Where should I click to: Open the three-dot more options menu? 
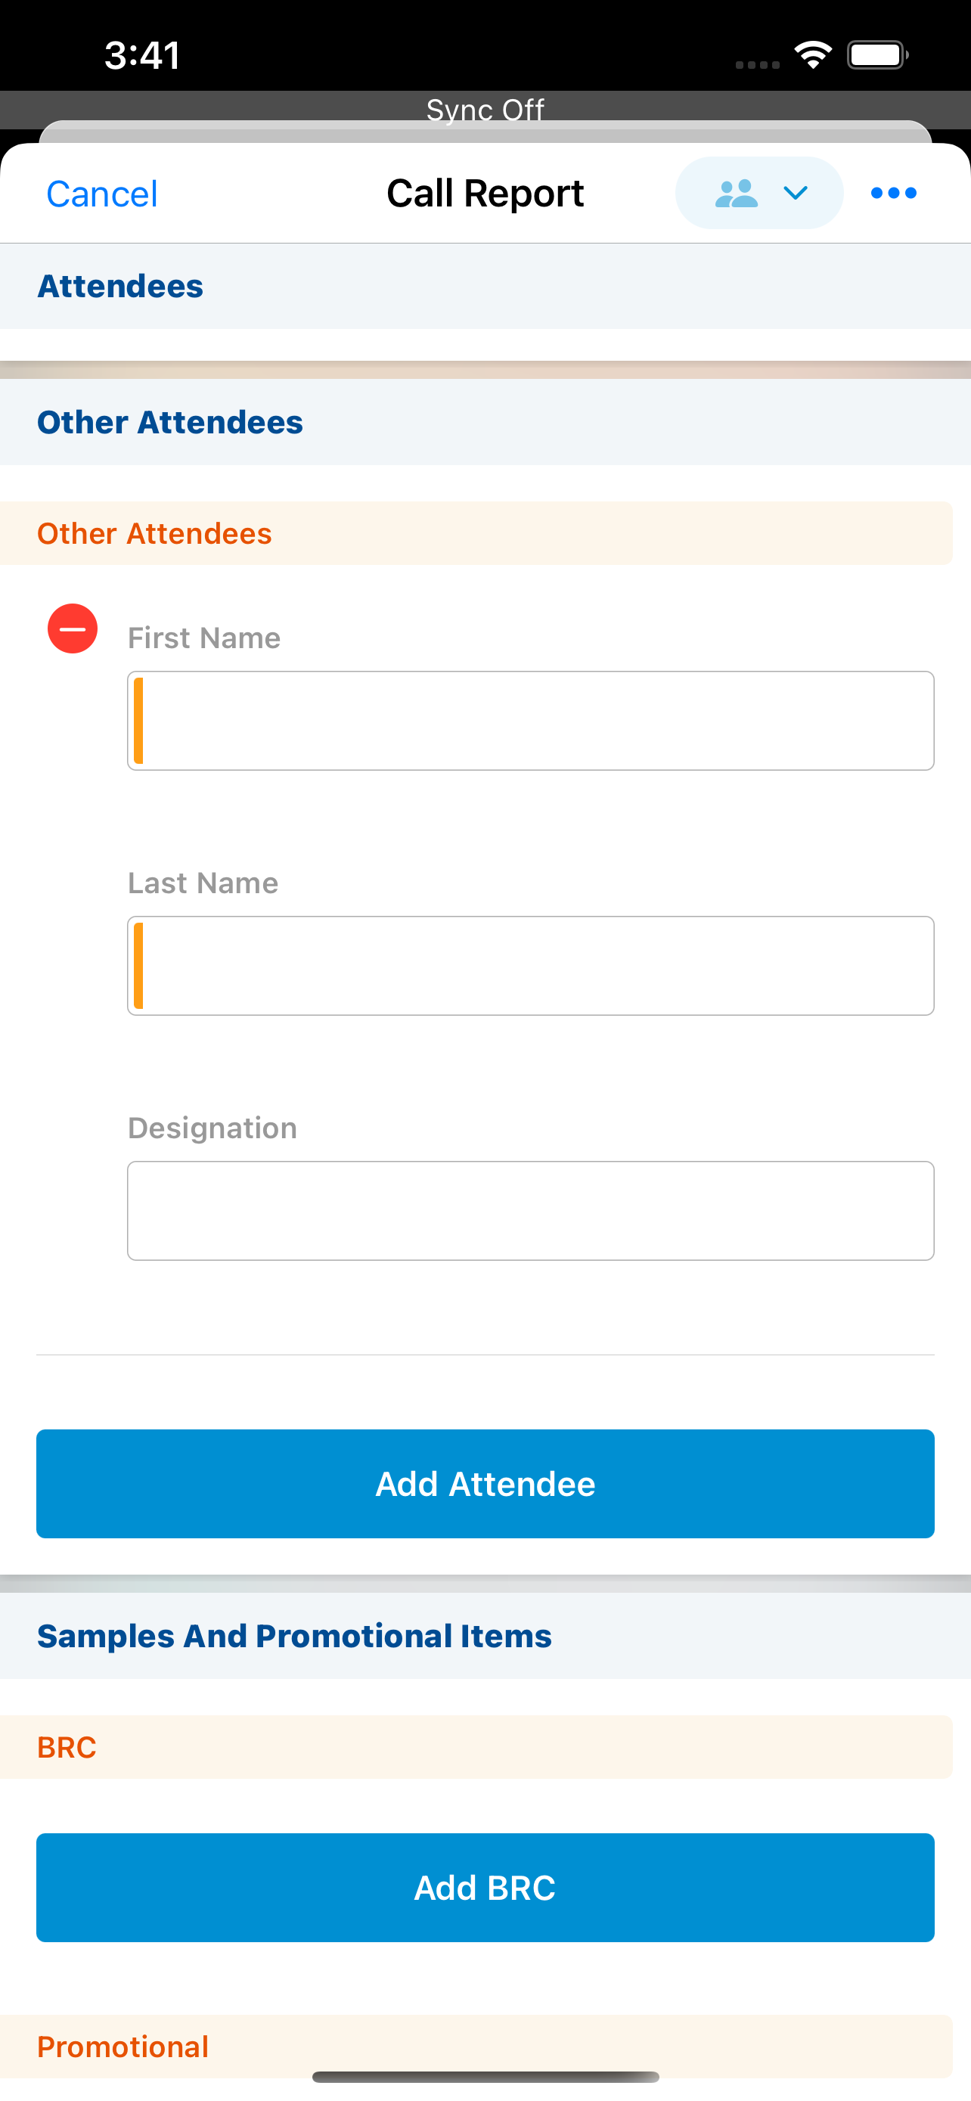(894, 194)
